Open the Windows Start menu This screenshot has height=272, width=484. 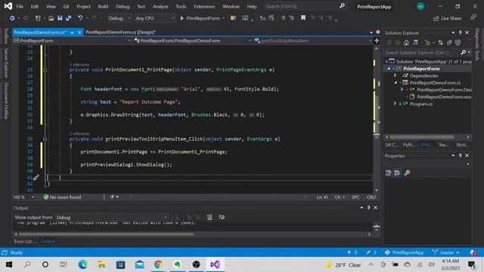8,264
